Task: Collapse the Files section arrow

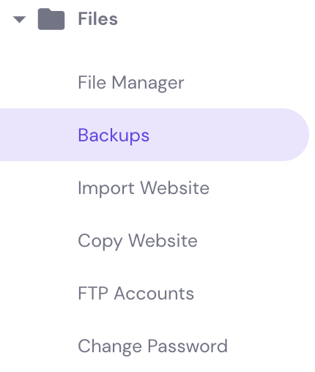Action: (20, 20)
